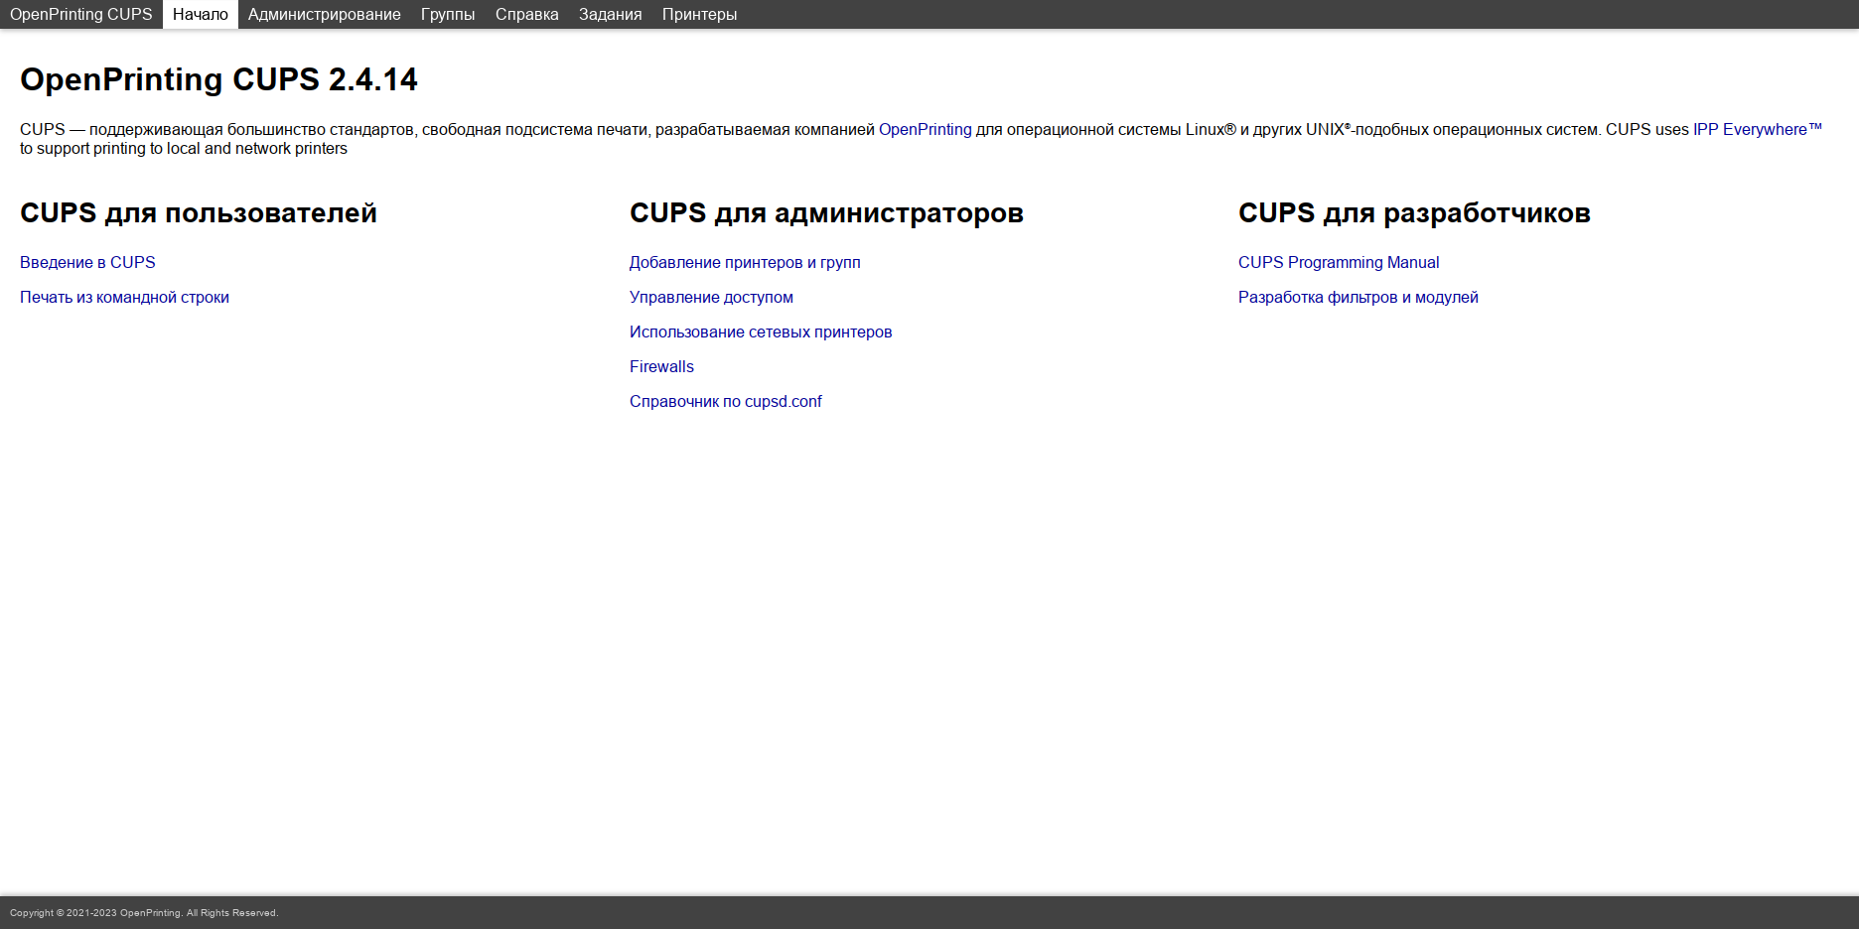Click the OpenPrinting CUPS home label
1859x929 pixels.
tap(81, 14)
